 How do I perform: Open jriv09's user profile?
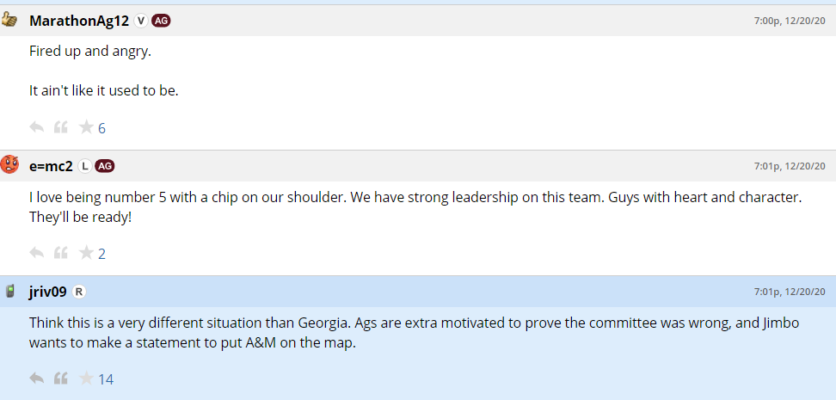pyautogui.click(x=47, y=292)
